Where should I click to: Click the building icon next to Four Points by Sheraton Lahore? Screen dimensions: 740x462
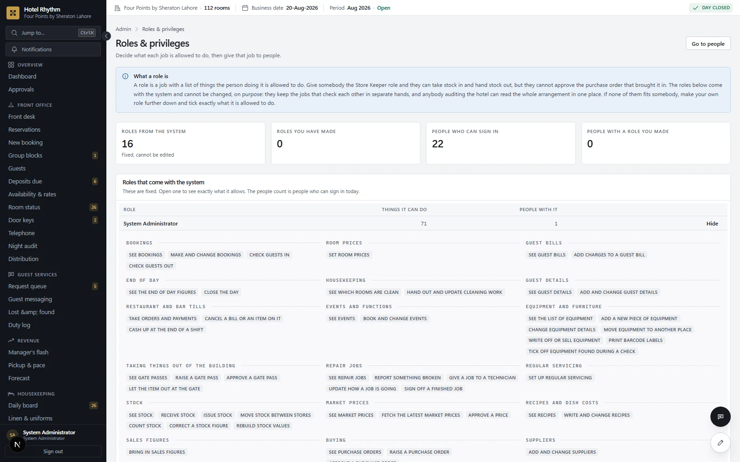click(117, 8)
